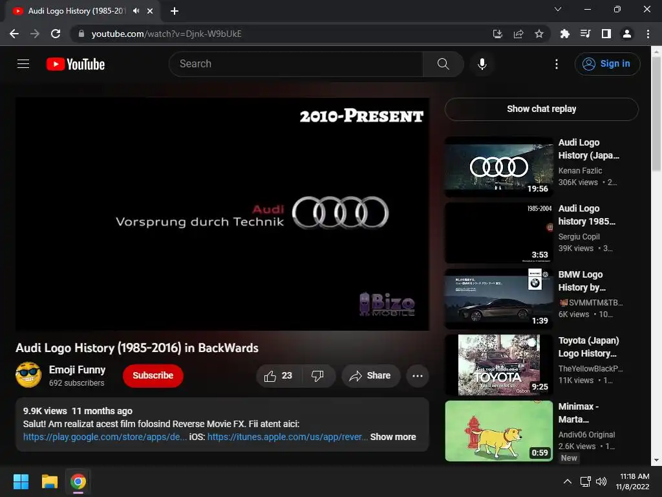Select Toyota (Japan) Logo History title
This screenshot has width=662, height=497.
(588, 347)
